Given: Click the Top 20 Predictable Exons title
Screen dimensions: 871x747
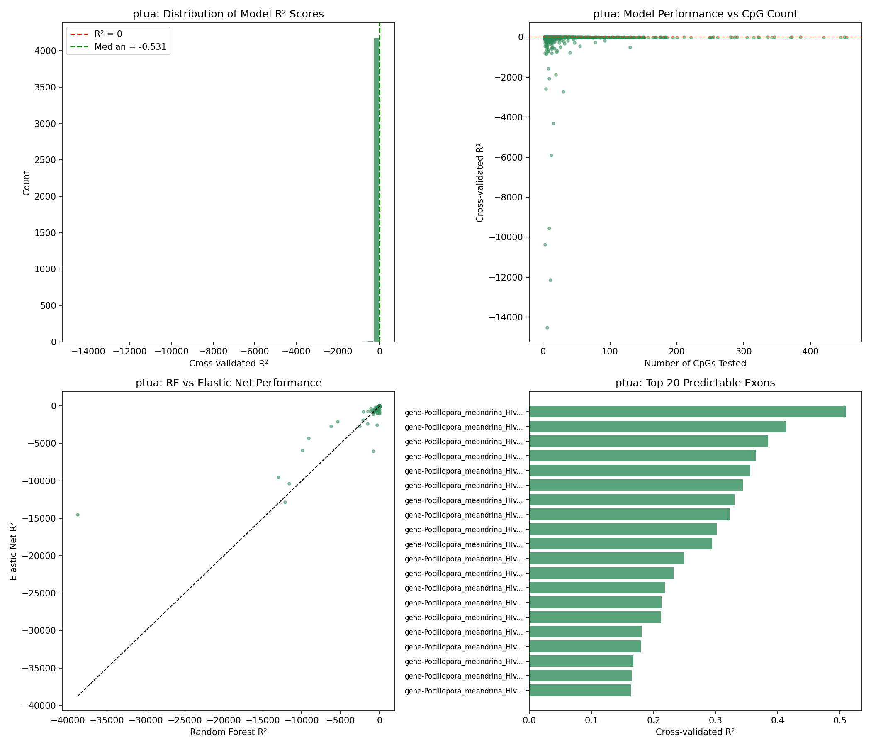Looking at the screenshot, I should click(695, 383).
